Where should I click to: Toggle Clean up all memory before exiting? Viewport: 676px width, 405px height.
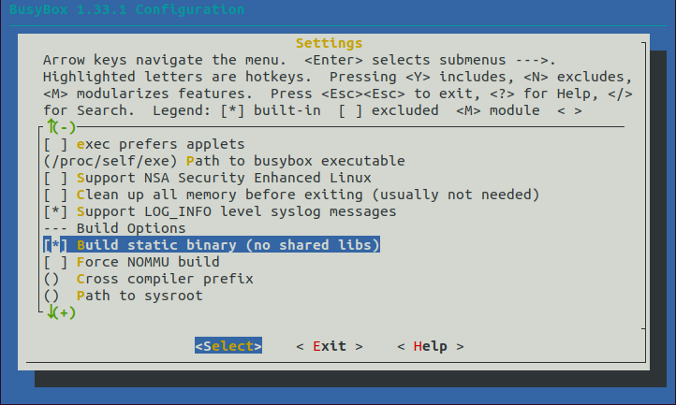[55, 195]
